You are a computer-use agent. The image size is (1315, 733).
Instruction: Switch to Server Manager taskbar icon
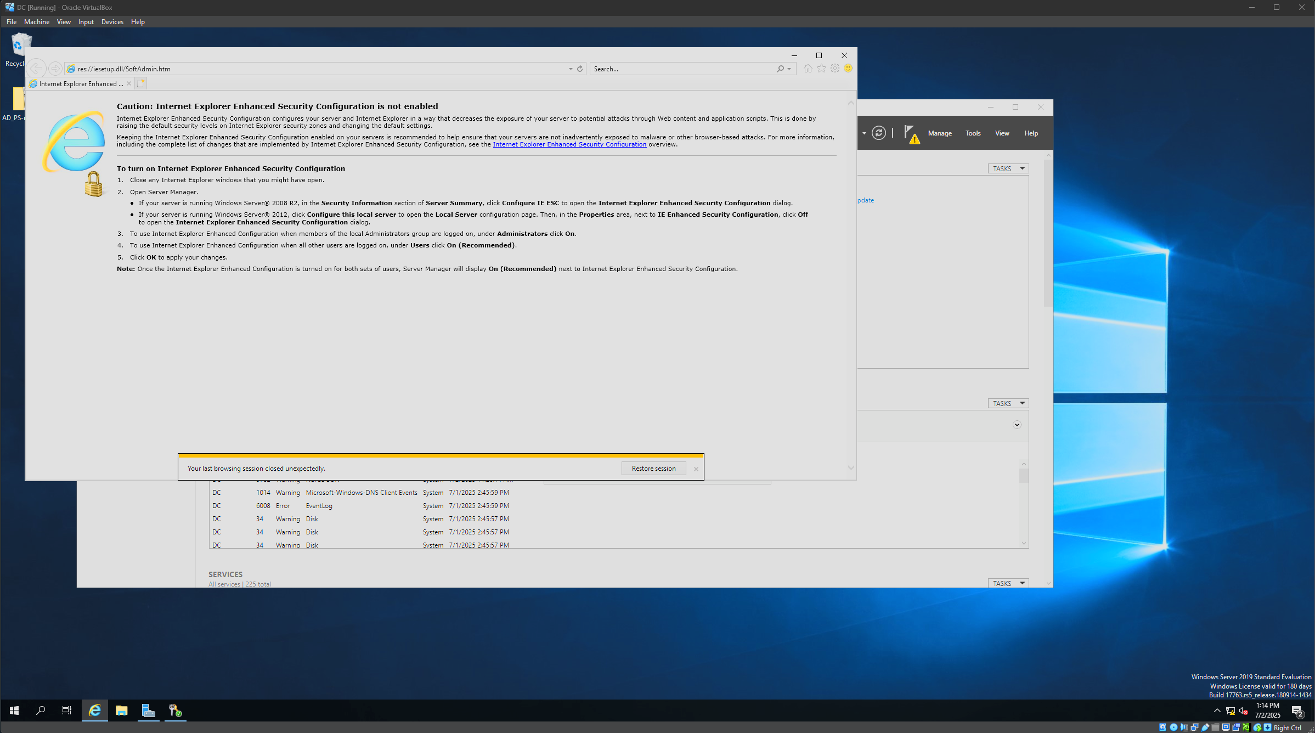click(x=148, y=711)
